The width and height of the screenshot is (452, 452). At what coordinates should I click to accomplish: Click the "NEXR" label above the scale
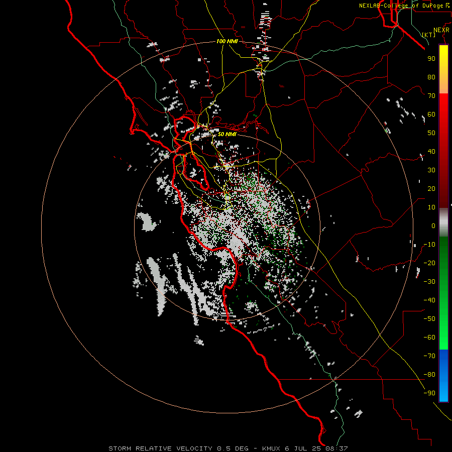click(441, 30)
